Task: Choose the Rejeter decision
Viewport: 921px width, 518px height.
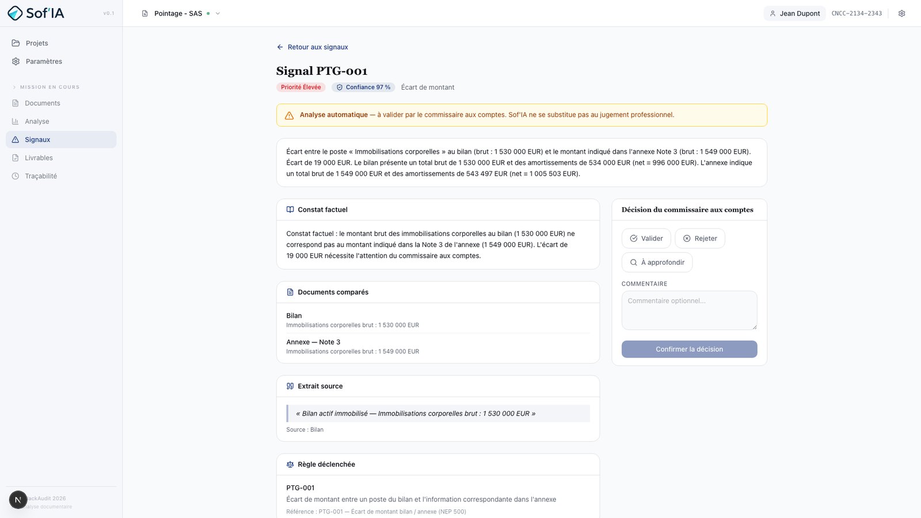Action: click(x=700, y=238)
